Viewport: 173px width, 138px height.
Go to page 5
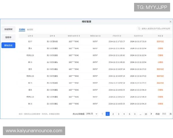129,114
